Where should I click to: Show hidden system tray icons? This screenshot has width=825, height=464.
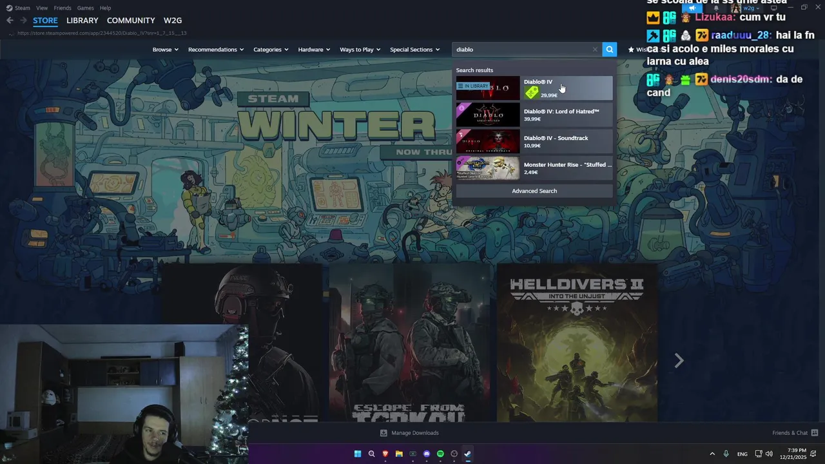click(712, 454)
